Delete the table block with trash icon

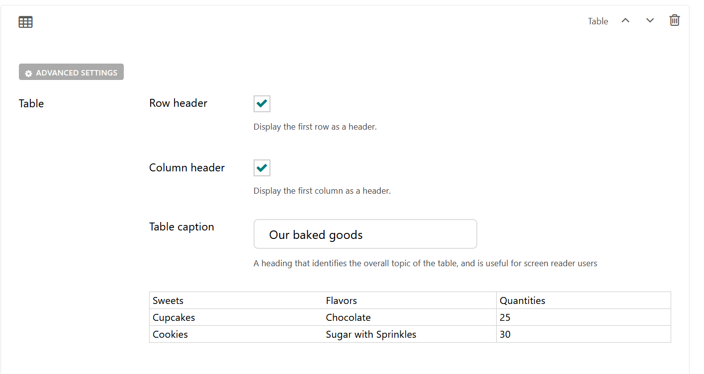point(674,20)
